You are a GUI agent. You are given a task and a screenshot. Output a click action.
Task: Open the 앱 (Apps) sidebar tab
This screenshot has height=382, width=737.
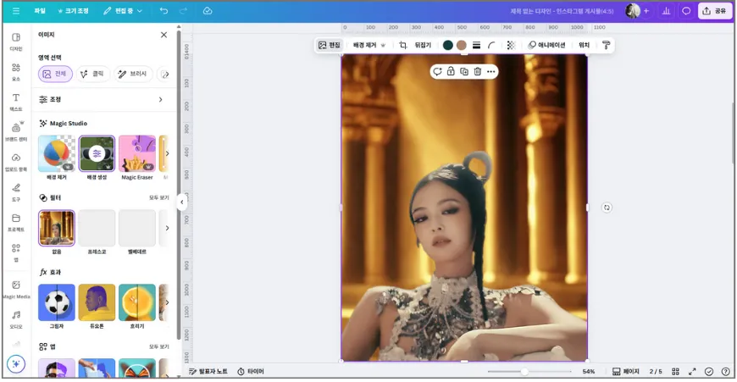(x=16, y=252)
